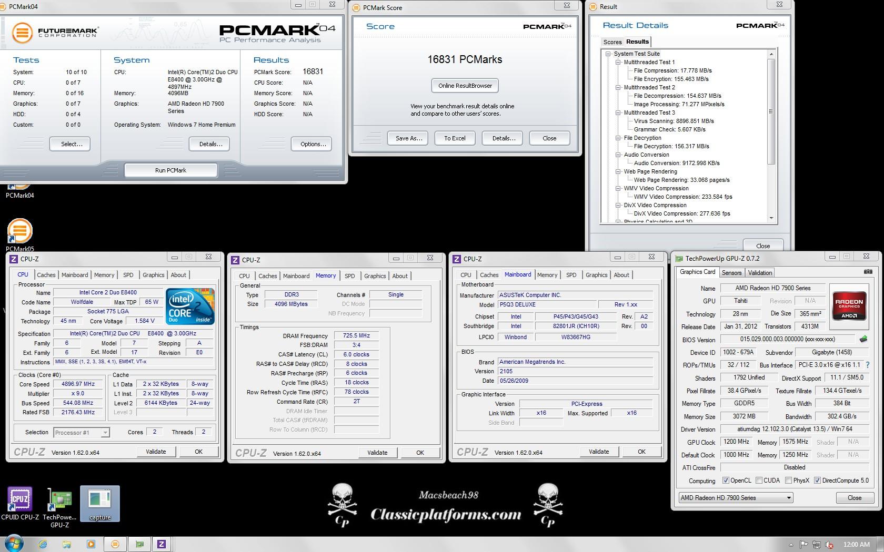The width and height of the screenshot is (884, 552).
Task: Click the Run PCMark button
Action: click(170, 170)
